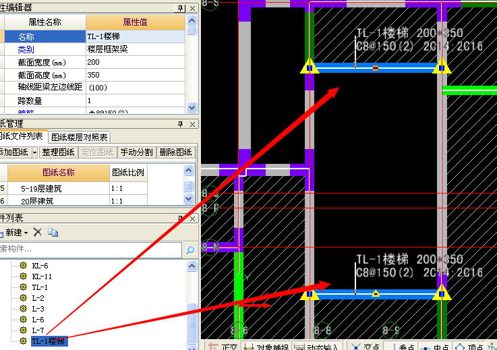The image size is (497, 350).
Task: Click the drawing list scroll down arrow
Action: pyautogui.click(x=189, y=199)
